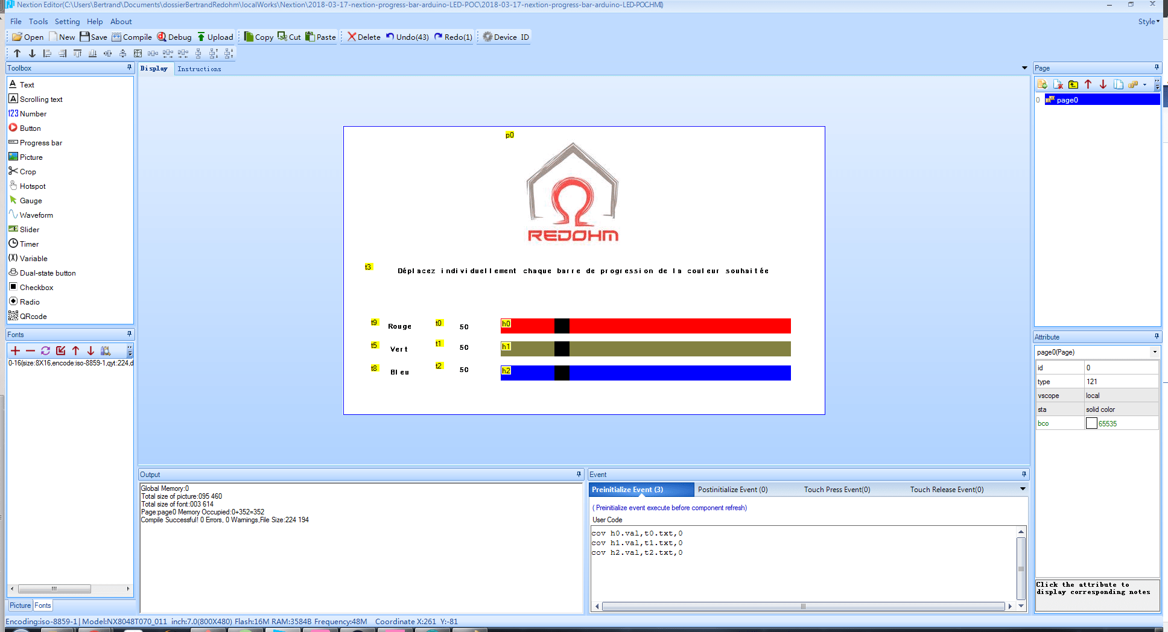Expand the Page toolbar overflow options

click(x=1157, y=84)
